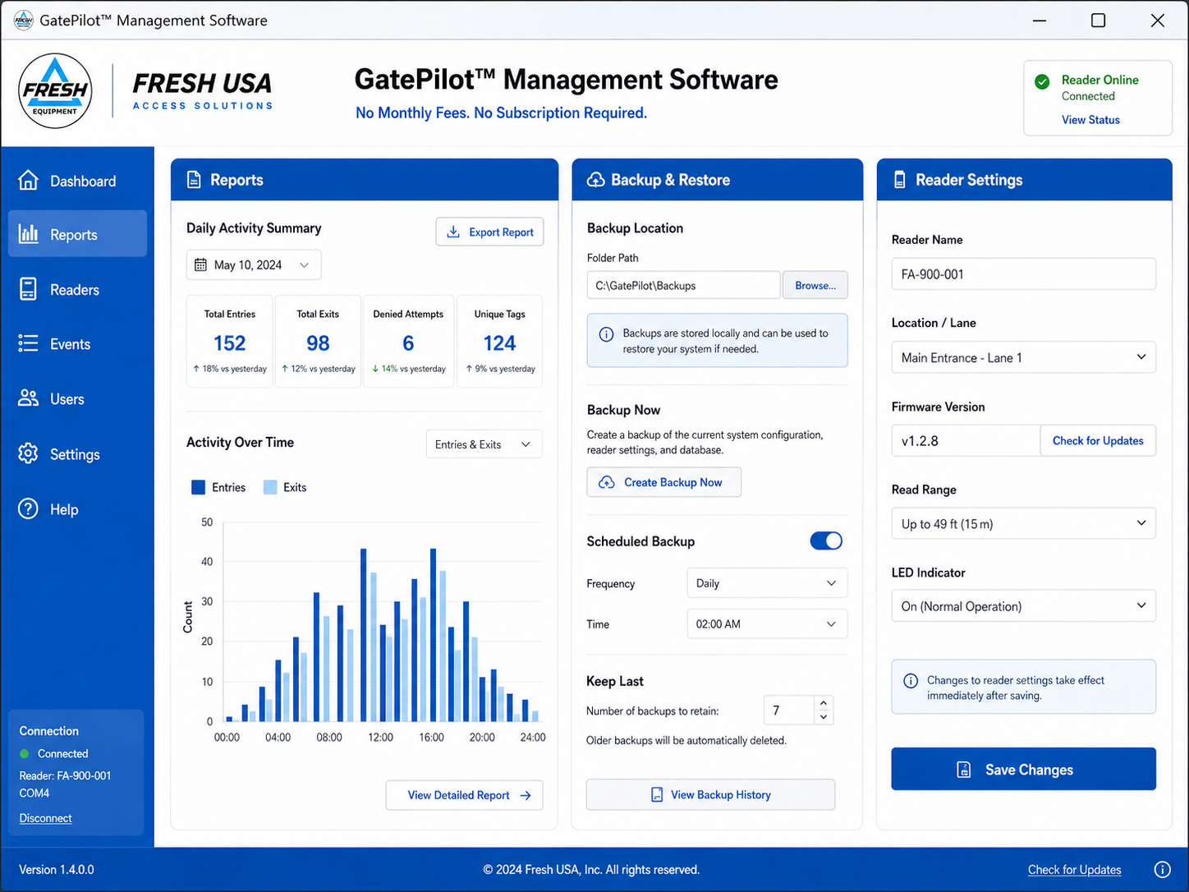Toggle the Scheduled Backup switch

pyautogui.click(x=826, y=540)
